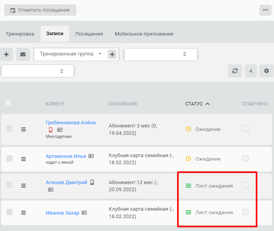Image resolution: width=274 pixels, height=231 pixels.
Task: Sort by the ОСНОВАНИЕ column header
Action: 123,104
